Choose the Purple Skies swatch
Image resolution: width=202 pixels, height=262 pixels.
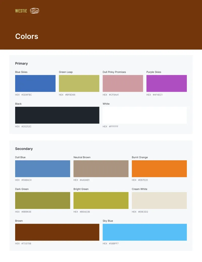pos(167,83)
